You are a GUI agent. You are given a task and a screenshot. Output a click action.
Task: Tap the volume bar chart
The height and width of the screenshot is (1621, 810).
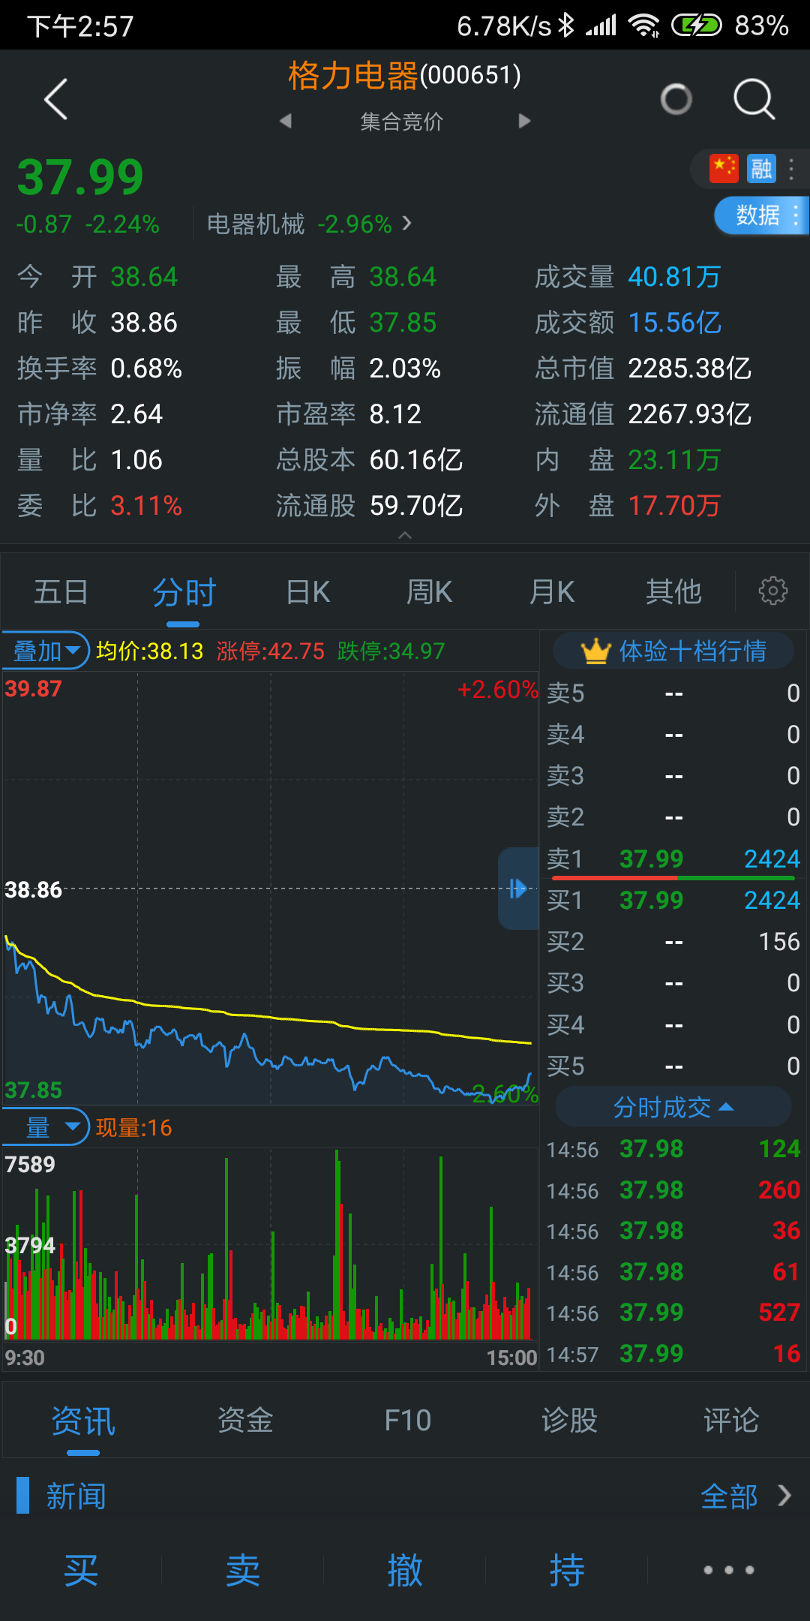(270, 1244)
